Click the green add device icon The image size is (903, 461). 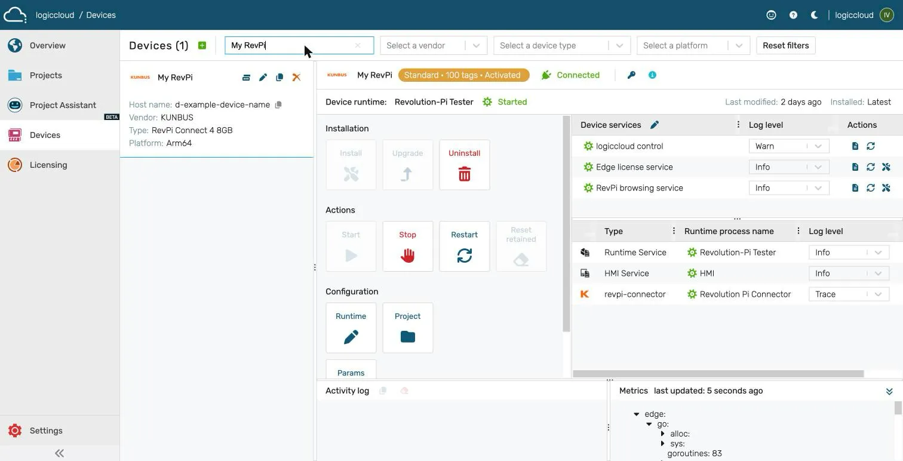202,45
